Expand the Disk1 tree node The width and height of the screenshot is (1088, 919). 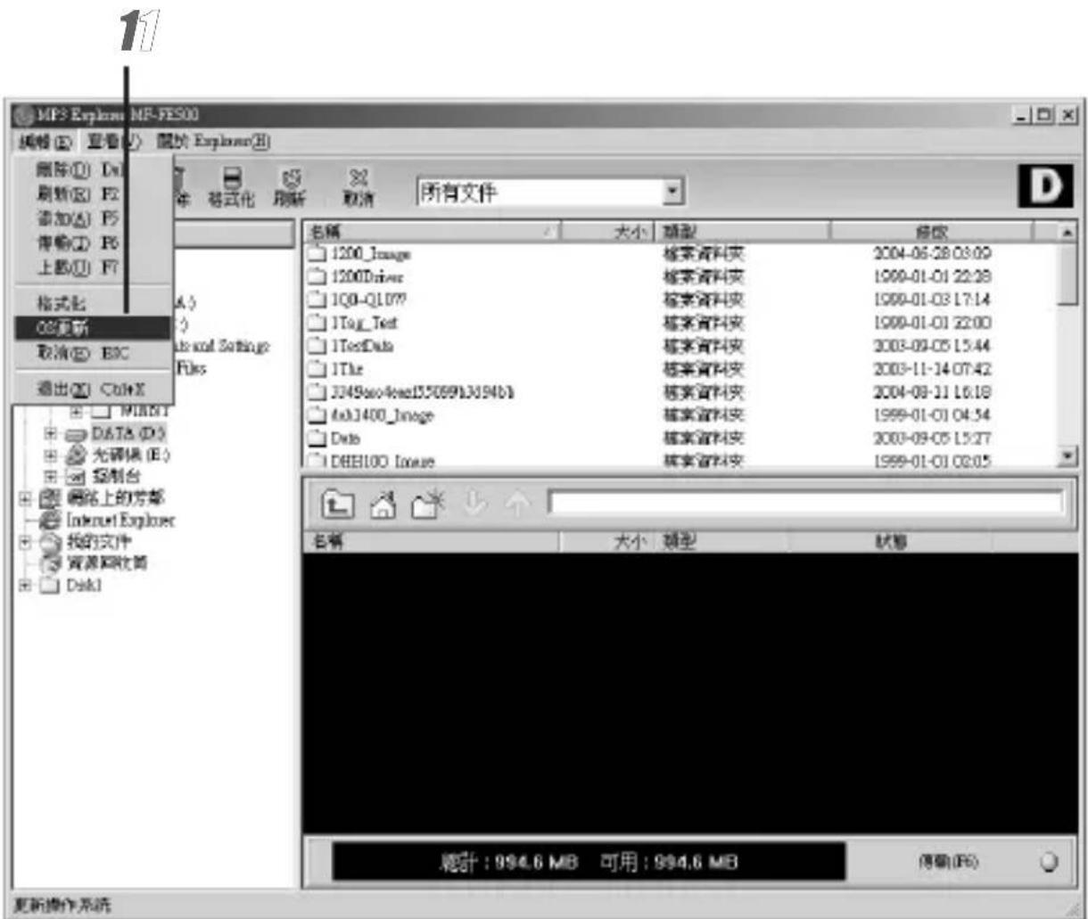26,586
